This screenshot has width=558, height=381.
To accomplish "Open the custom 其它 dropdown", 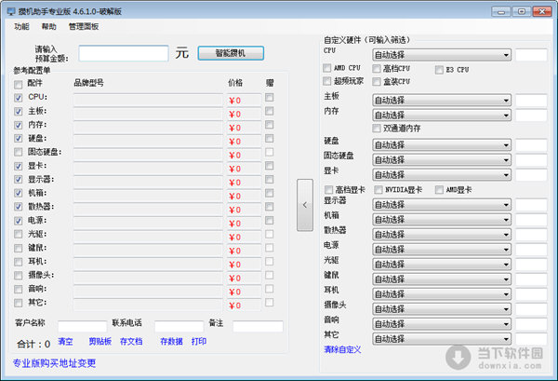I will click(442, 339).
